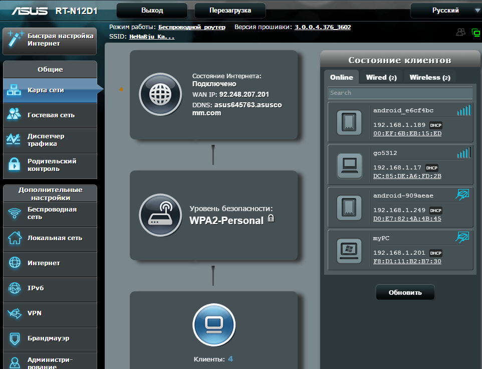Switch to the Wireless (2) tab
The width and height of the screenshot is (482, 369).
(429, 77)
